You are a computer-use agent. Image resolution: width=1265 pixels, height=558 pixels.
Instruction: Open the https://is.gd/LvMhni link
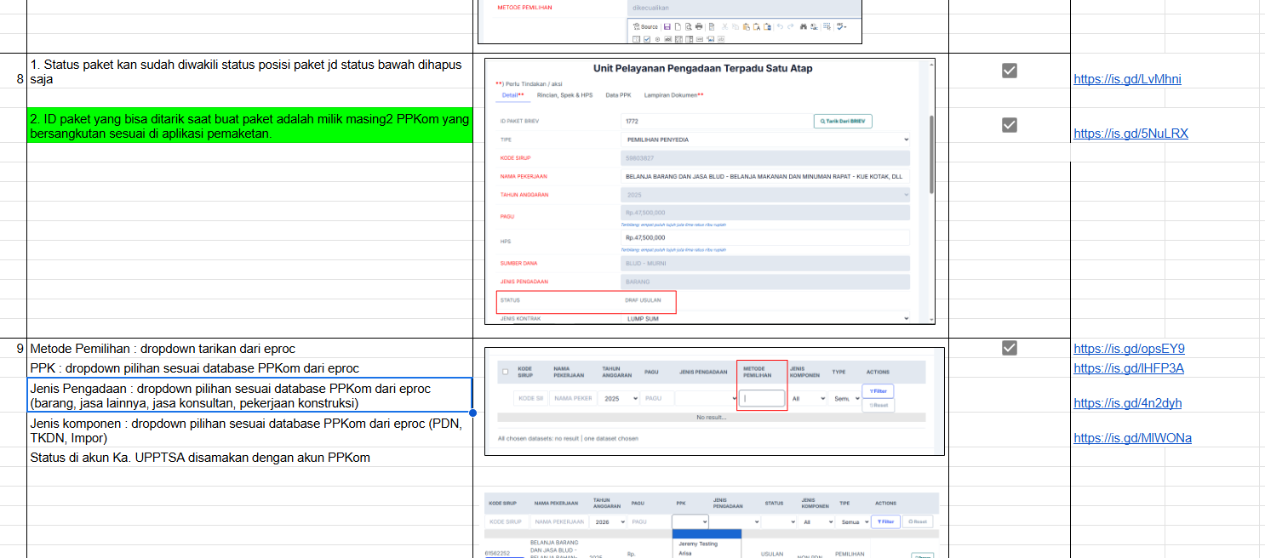pos(1127,79)
